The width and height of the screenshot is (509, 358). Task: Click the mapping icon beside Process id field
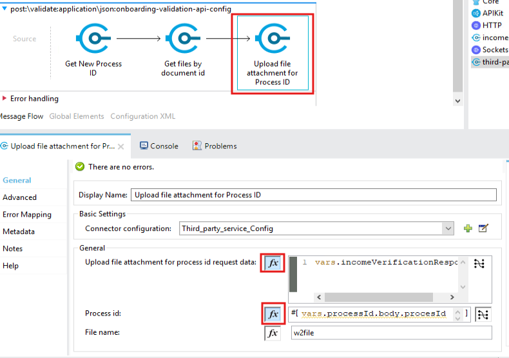483,314
